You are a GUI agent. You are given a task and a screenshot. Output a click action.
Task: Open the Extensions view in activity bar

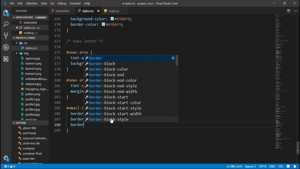(6, 59)
